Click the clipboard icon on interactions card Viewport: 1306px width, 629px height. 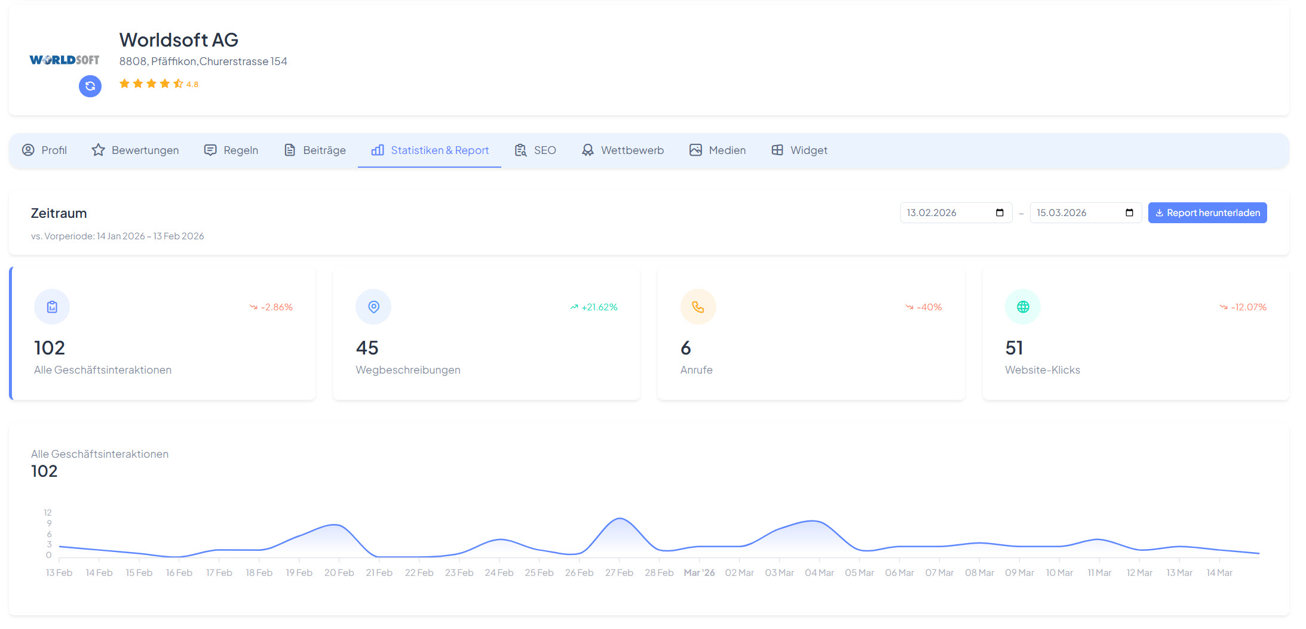[x=52, y=307]
